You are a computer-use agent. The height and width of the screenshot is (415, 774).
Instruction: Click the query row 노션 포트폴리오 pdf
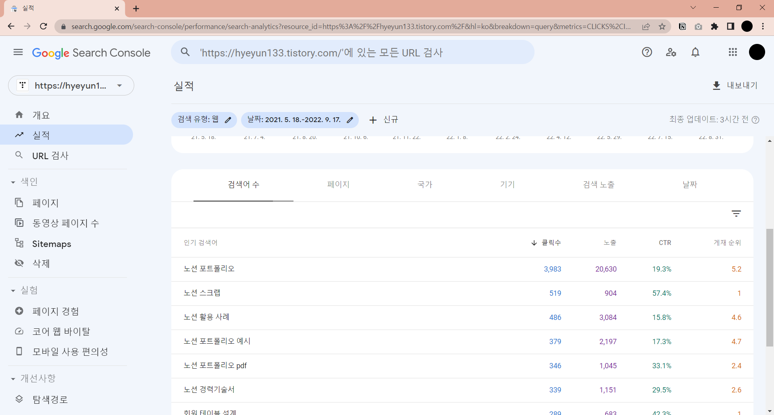(462, 366)
